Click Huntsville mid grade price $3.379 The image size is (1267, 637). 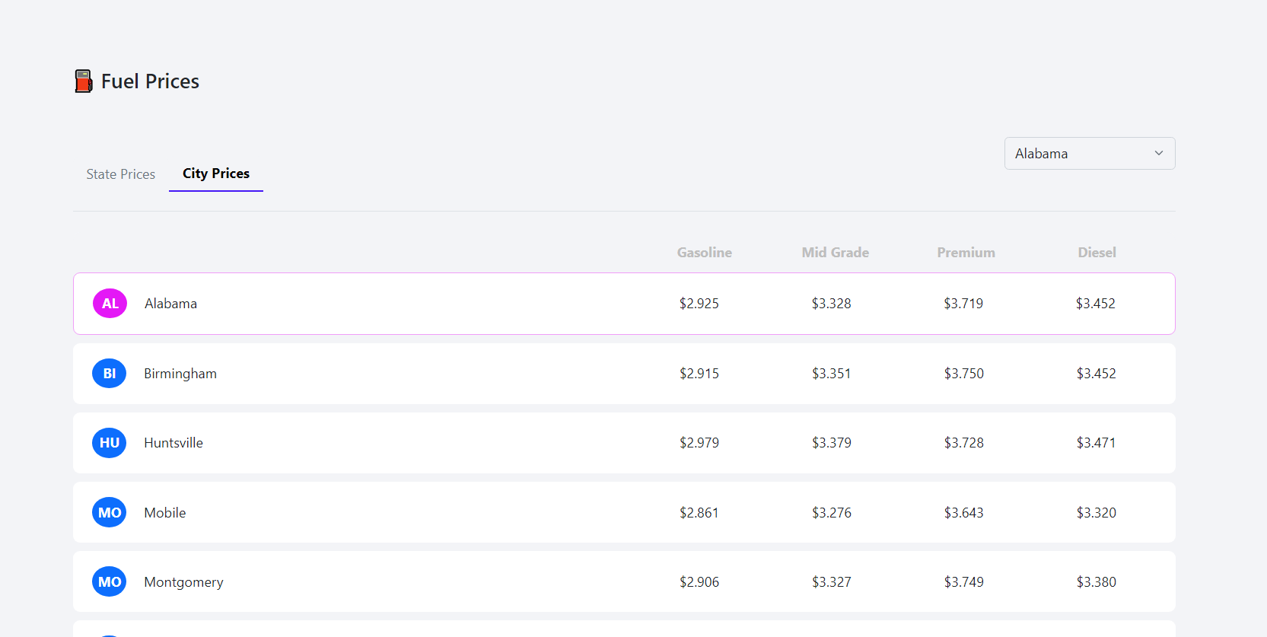coord(832,443)
